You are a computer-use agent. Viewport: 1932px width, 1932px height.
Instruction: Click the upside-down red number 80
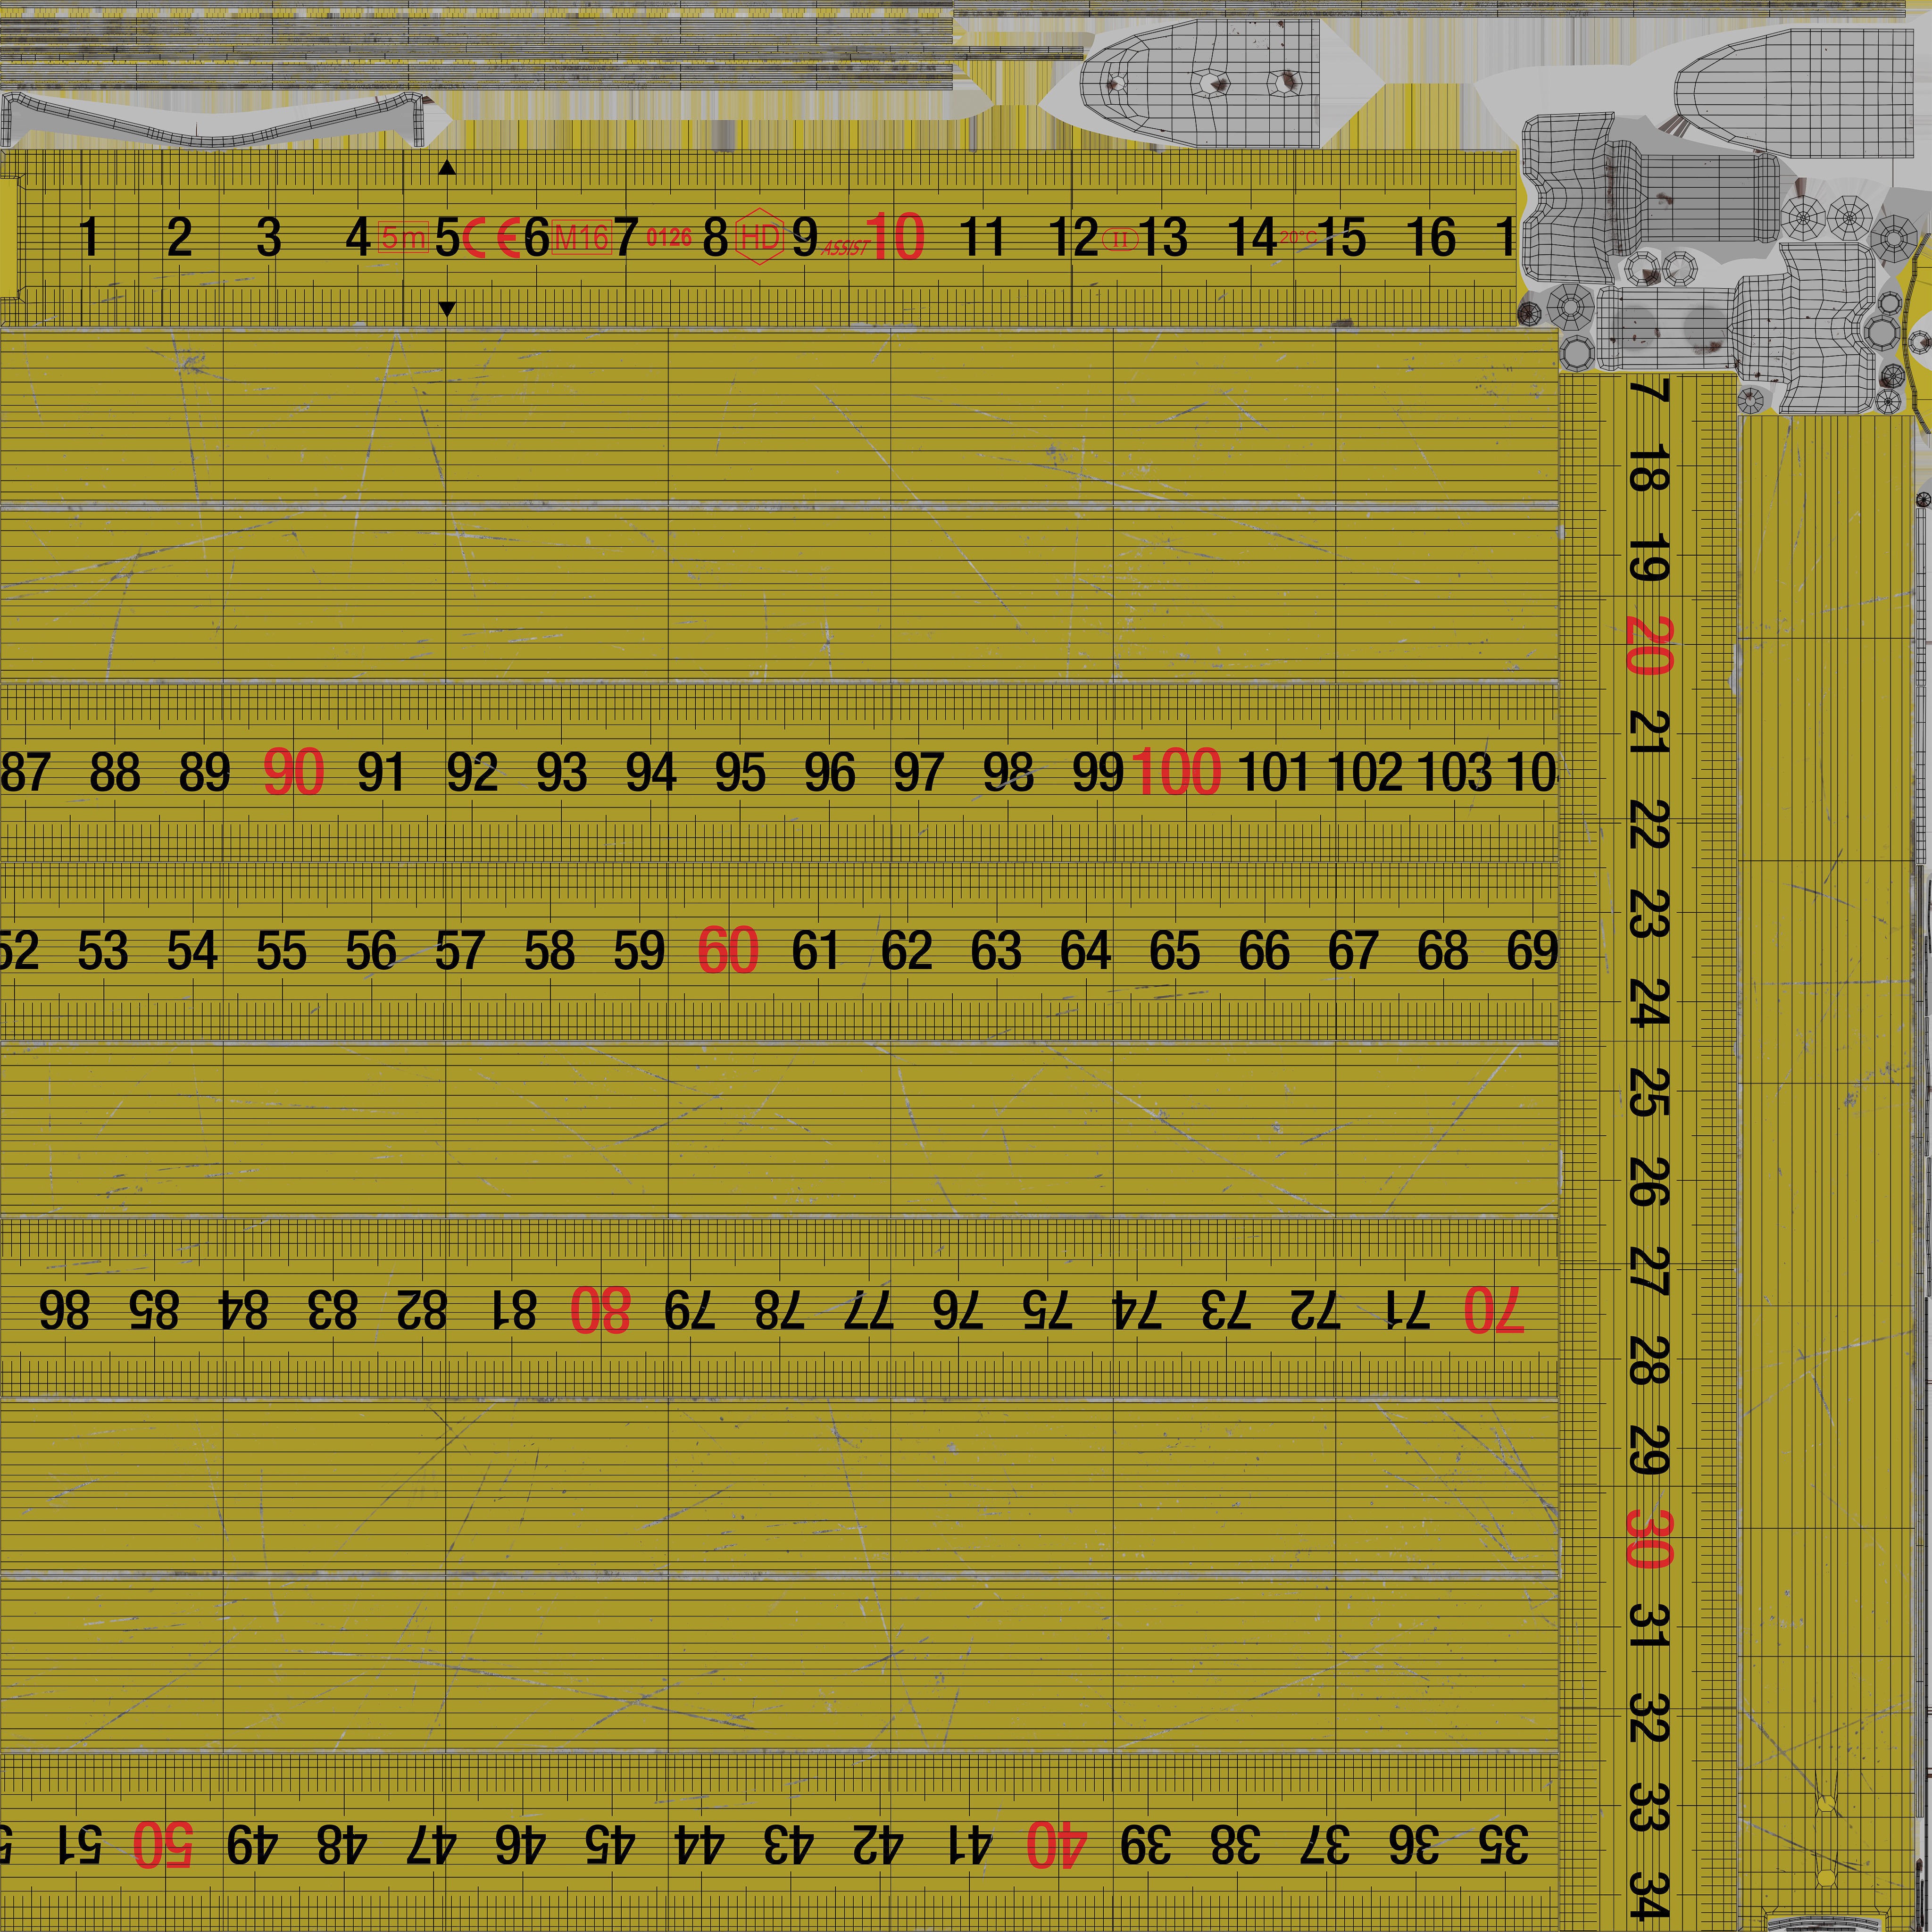pos(600,1310)
